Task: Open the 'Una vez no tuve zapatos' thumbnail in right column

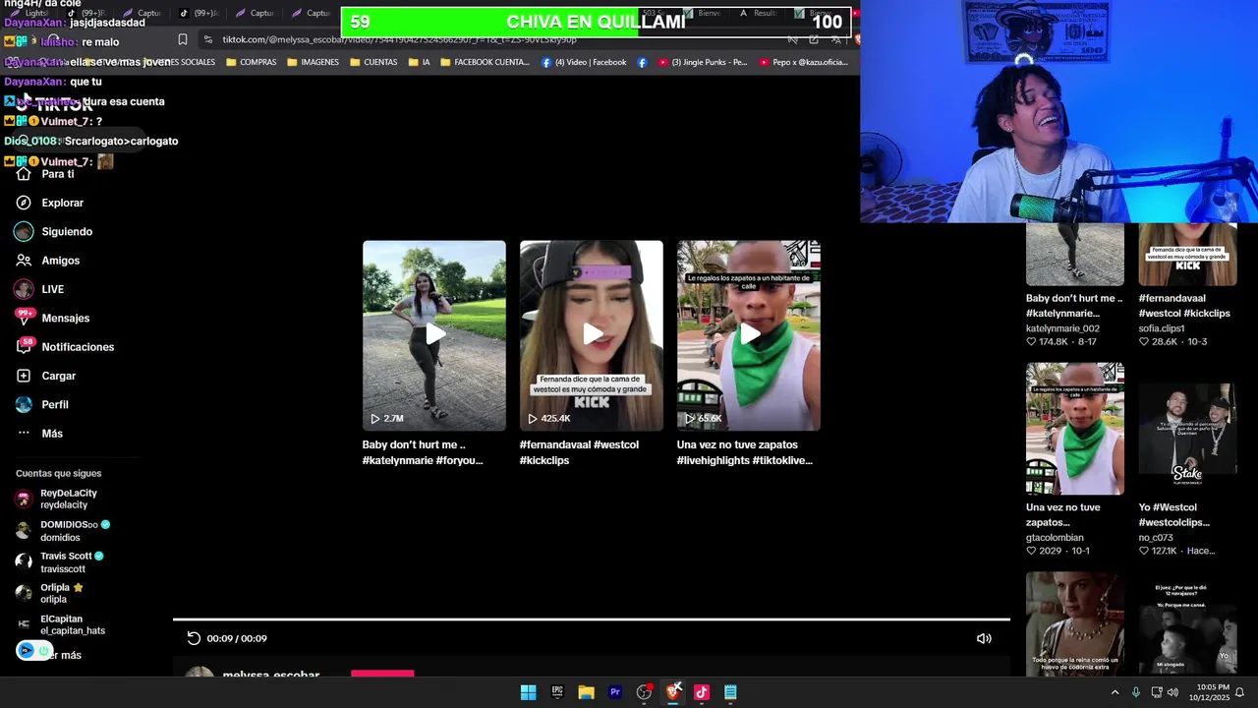Action: pyautogui.click(x=1075, y=429)
